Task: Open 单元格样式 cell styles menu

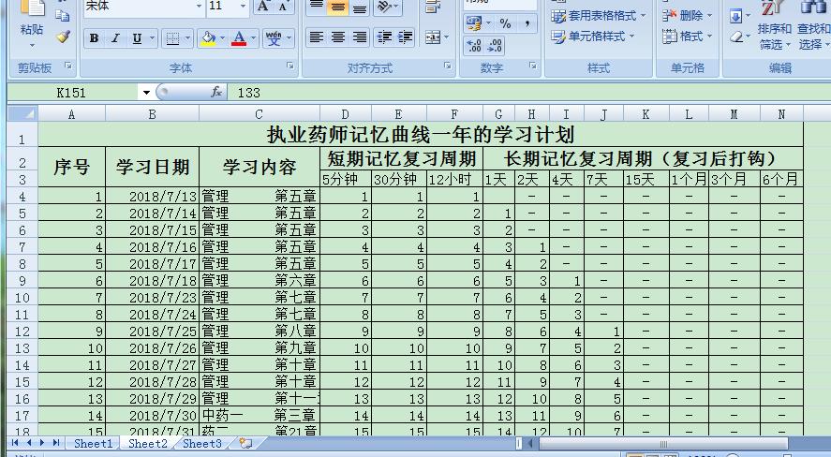Action: pyautogui.click(x=593, y=37)
